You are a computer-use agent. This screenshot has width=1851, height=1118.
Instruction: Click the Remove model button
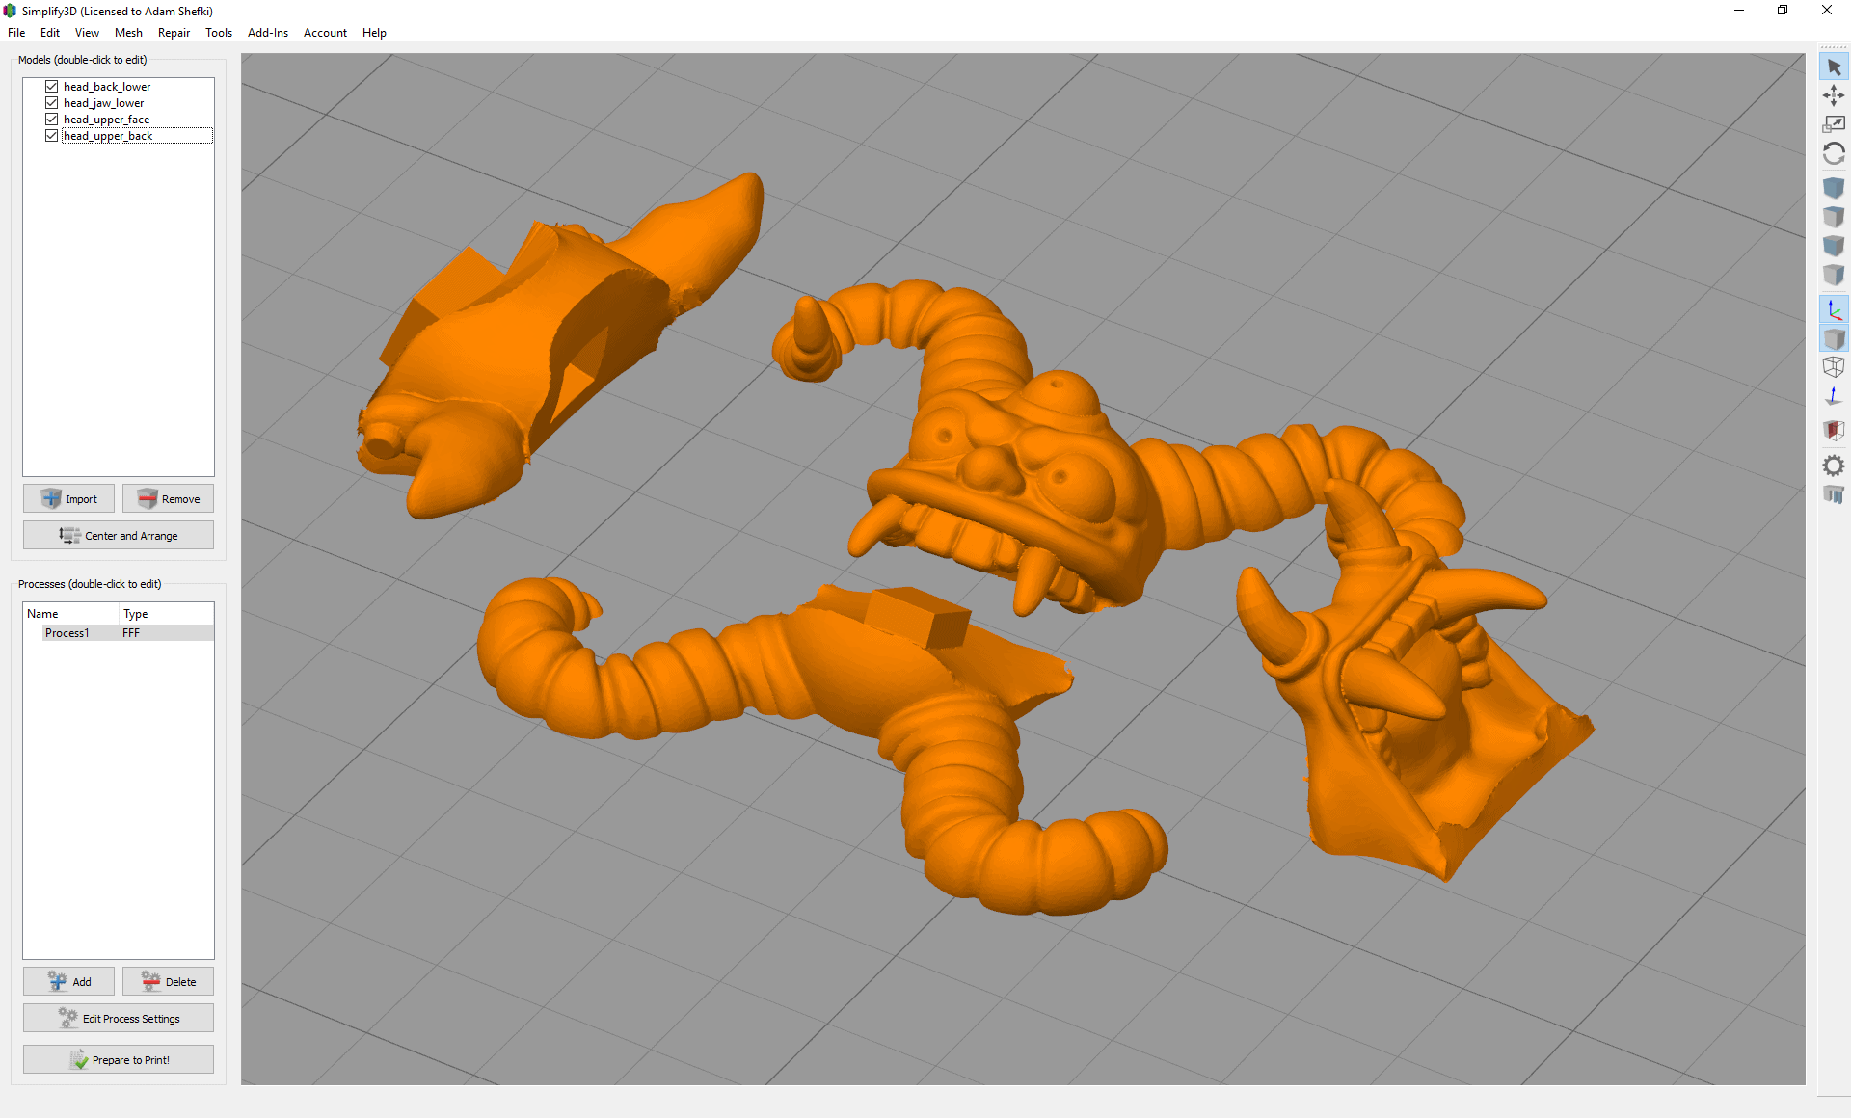pyautogui.click(x=168, y=498)
